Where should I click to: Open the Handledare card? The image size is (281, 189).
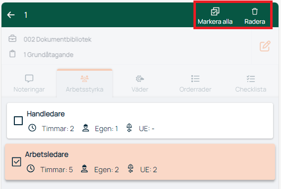point(140,121)
